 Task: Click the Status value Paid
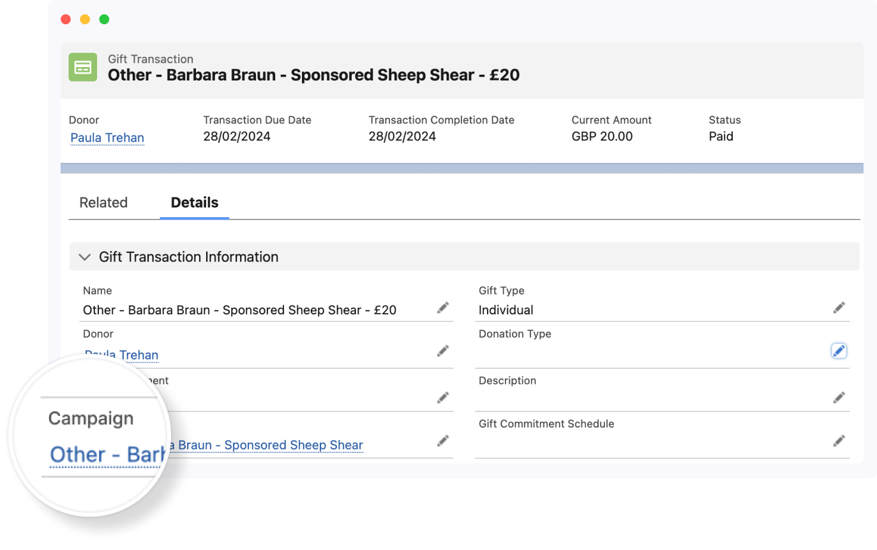click(721, 137)
